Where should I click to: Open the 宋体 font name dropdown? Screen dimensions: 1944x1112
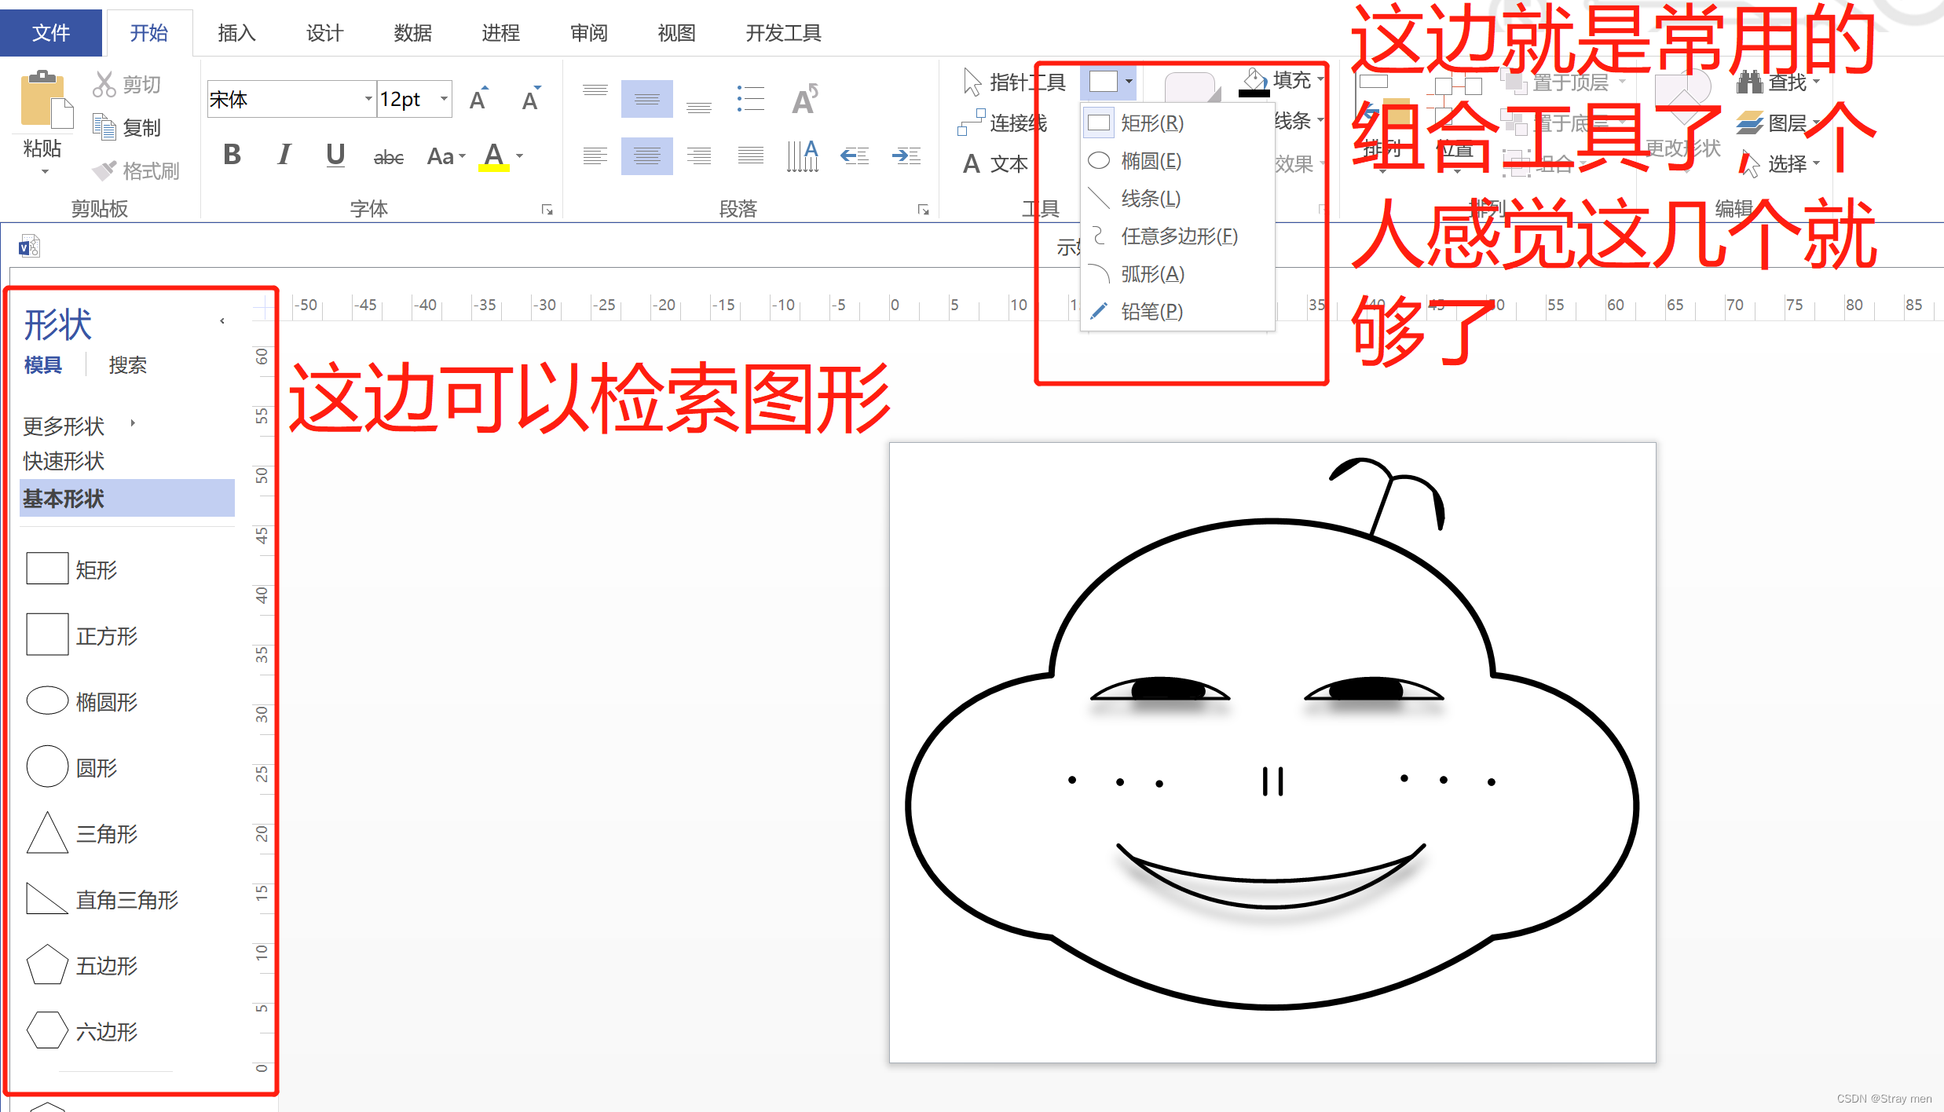(x=368, y=99)
